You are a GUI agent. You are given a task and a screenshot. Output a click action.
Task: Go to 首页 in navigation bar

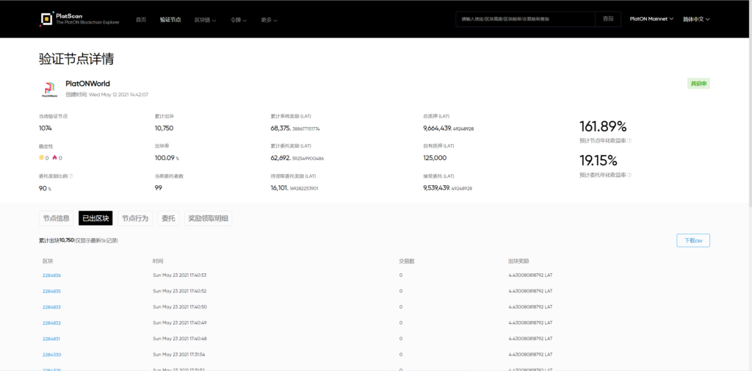141,20
